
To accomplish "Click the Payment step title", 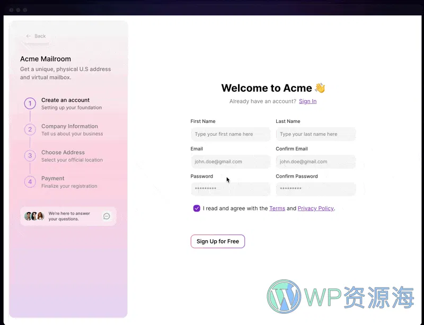I will click(x=52, y=178).
